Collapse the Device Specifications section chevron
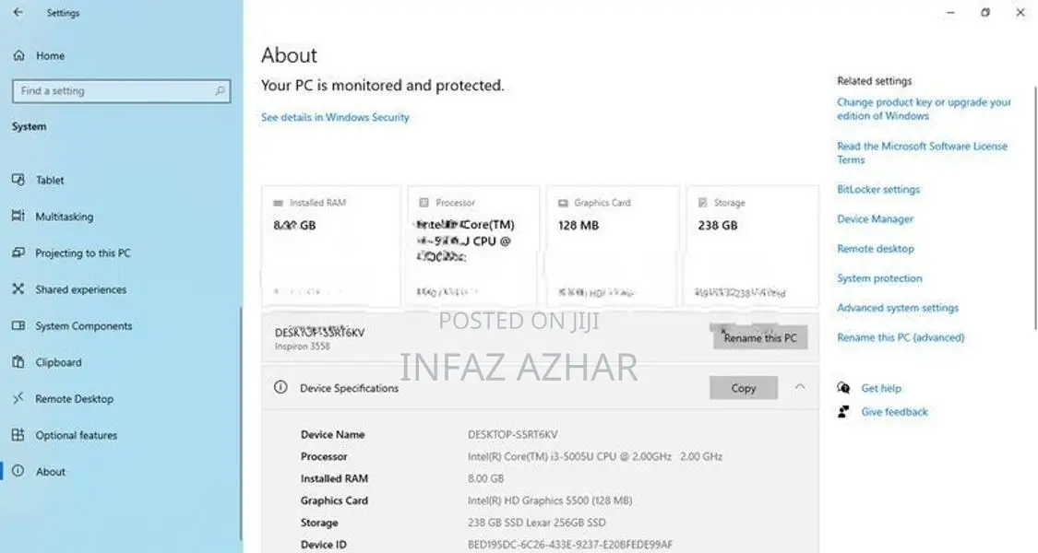The image size is (1038, 553). pos(800,387)
